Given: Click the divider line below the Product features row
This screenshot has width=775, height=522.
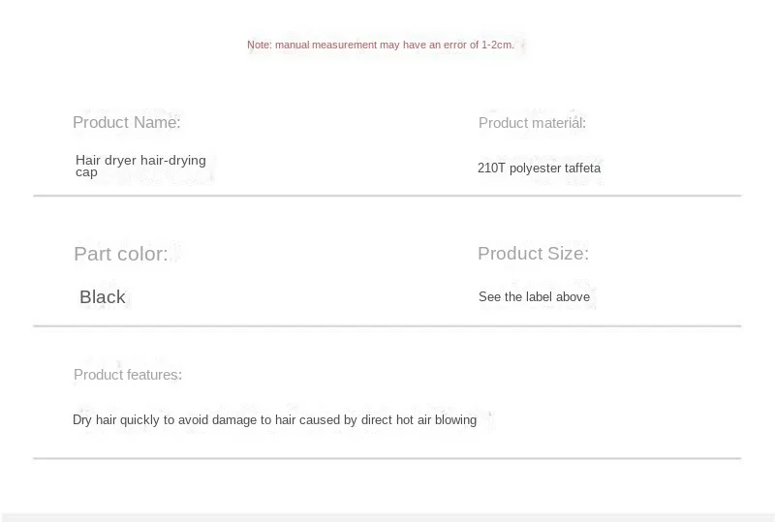Looking at the screenshot, I should coord(387,458).
